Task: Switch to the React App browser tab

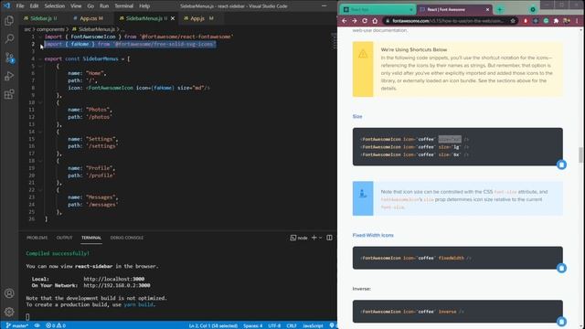Action: 377,10
